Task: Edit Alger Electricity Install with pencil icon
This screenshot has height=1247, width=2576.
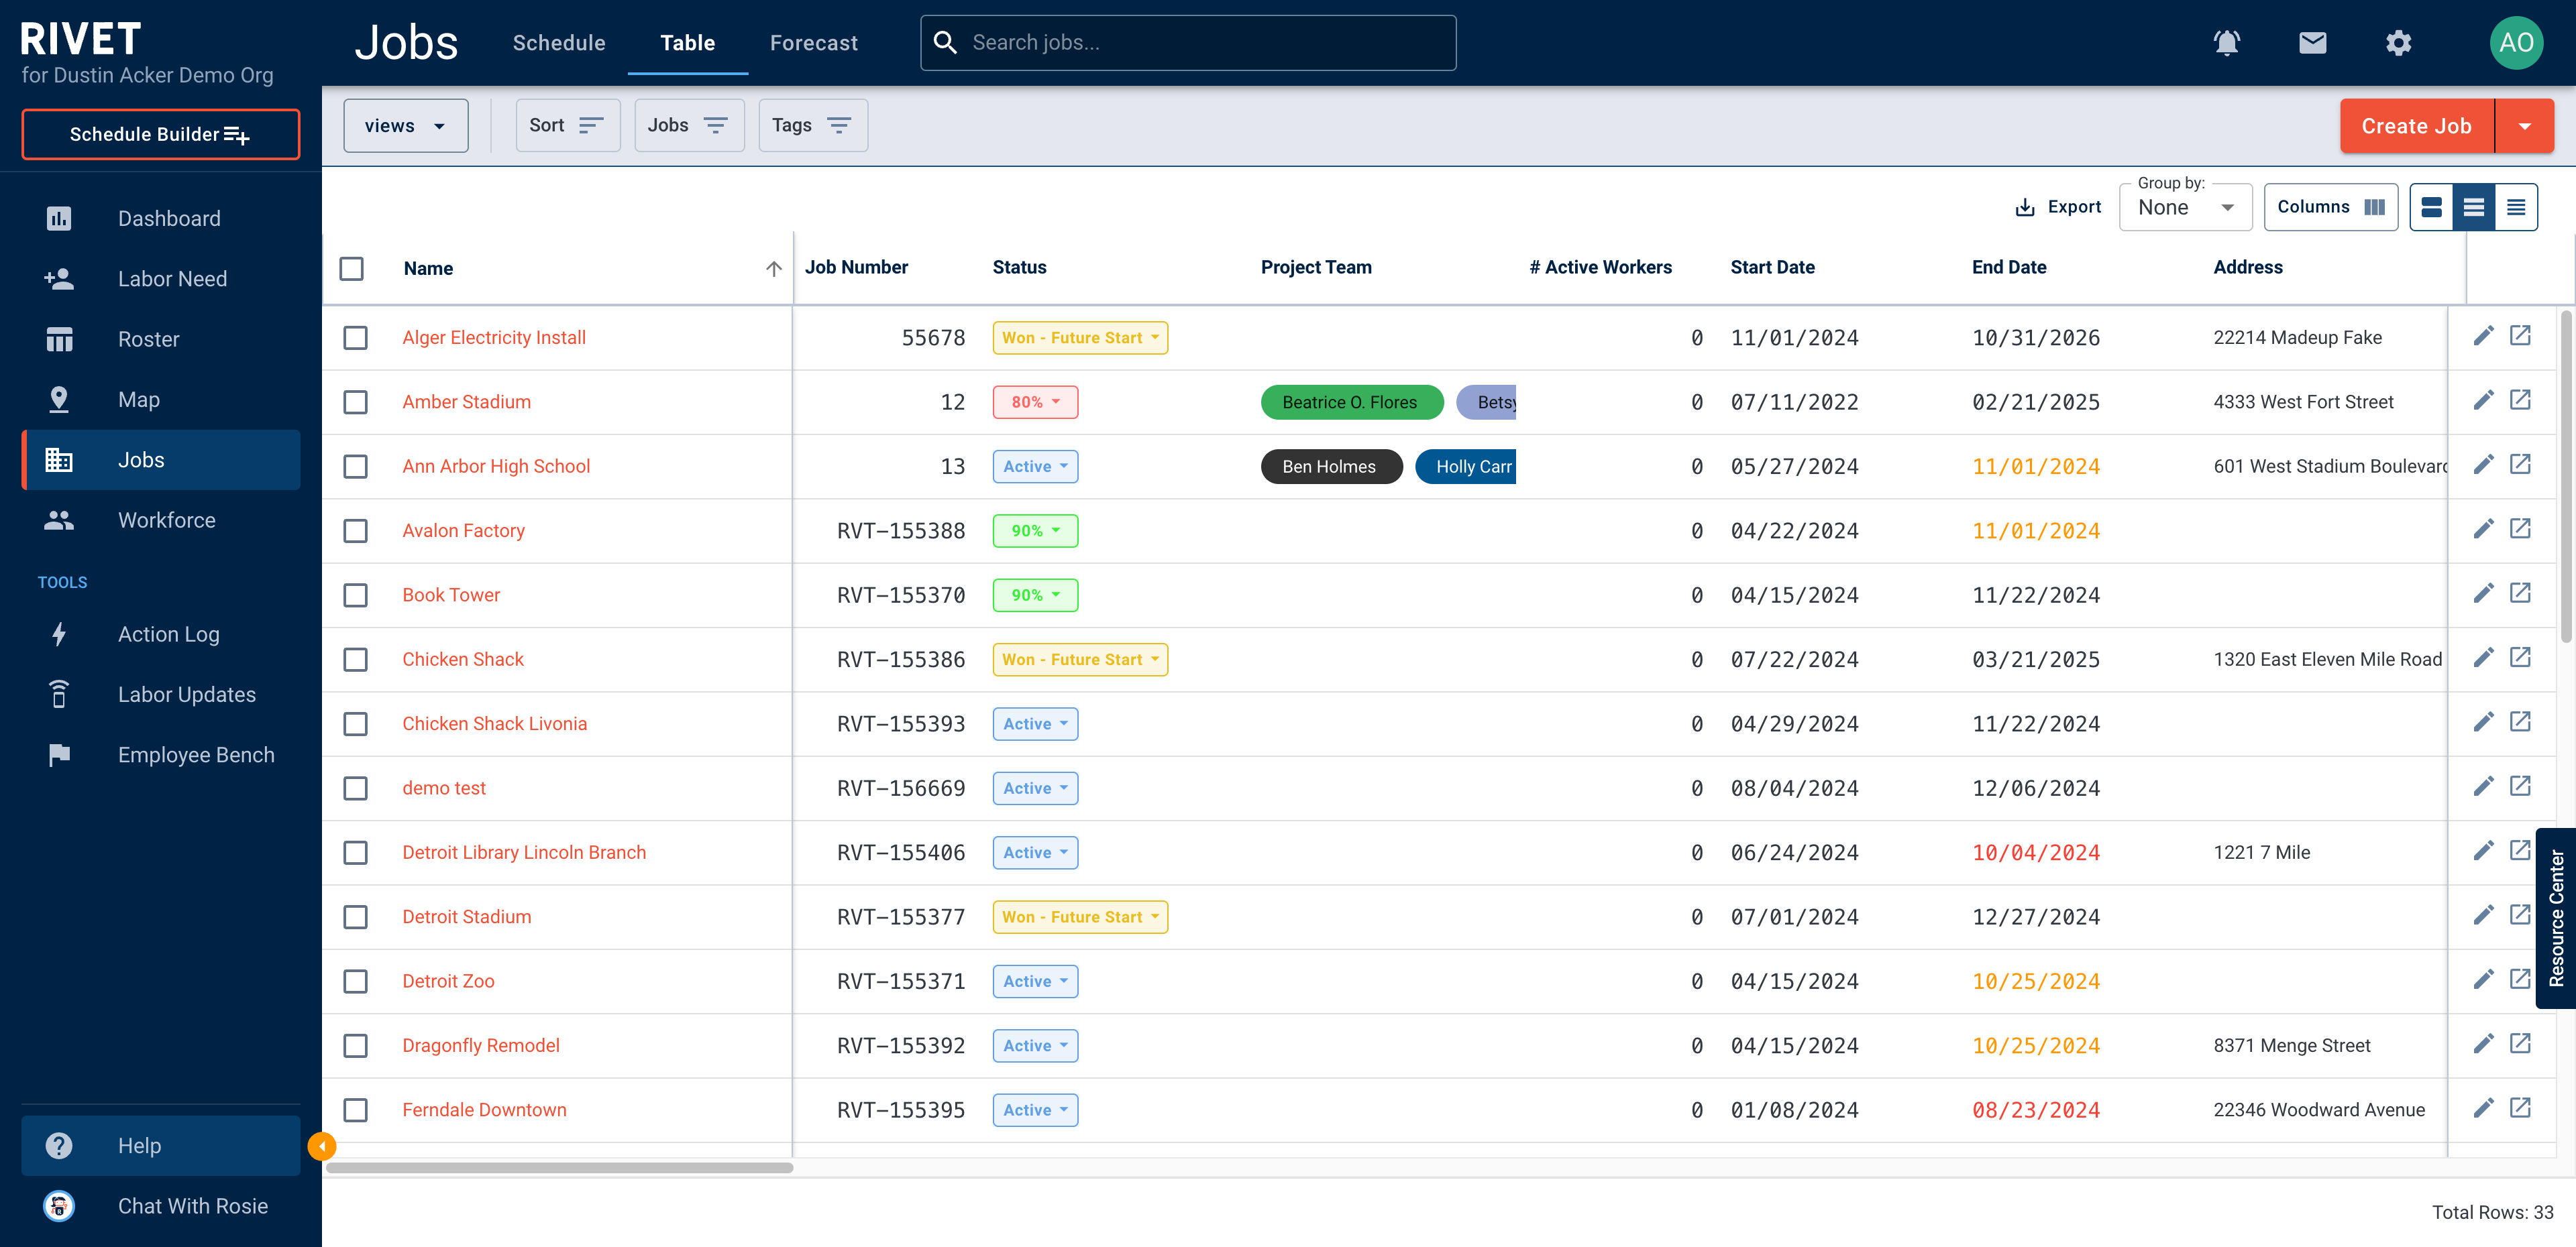Action: (2483, 336)
